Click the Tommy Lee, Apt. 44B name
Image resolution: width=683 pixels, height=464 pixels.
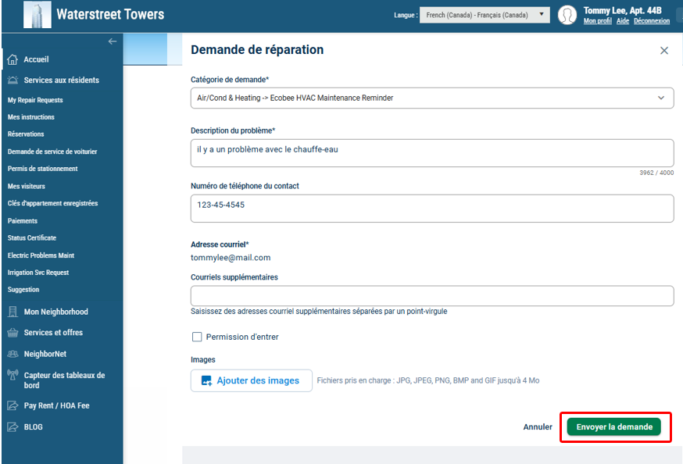623,10
